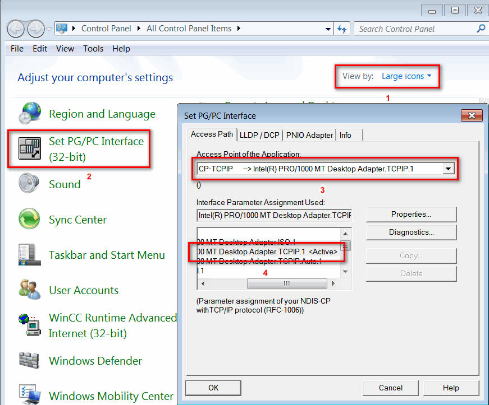The width and height of the screenshot is (489, 405).
Task: Select the Desktop Adapter.TCPIP.1 <Active> entry
Action: [268, 252]
